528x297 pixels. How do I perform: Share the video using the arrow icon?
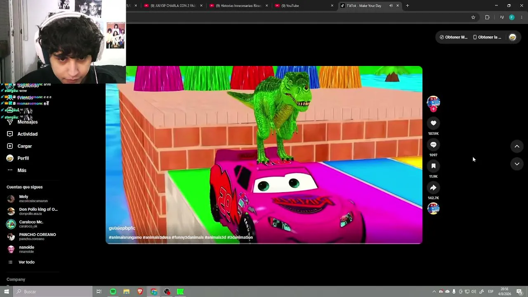pyautogui.click(x=433, y=188)
